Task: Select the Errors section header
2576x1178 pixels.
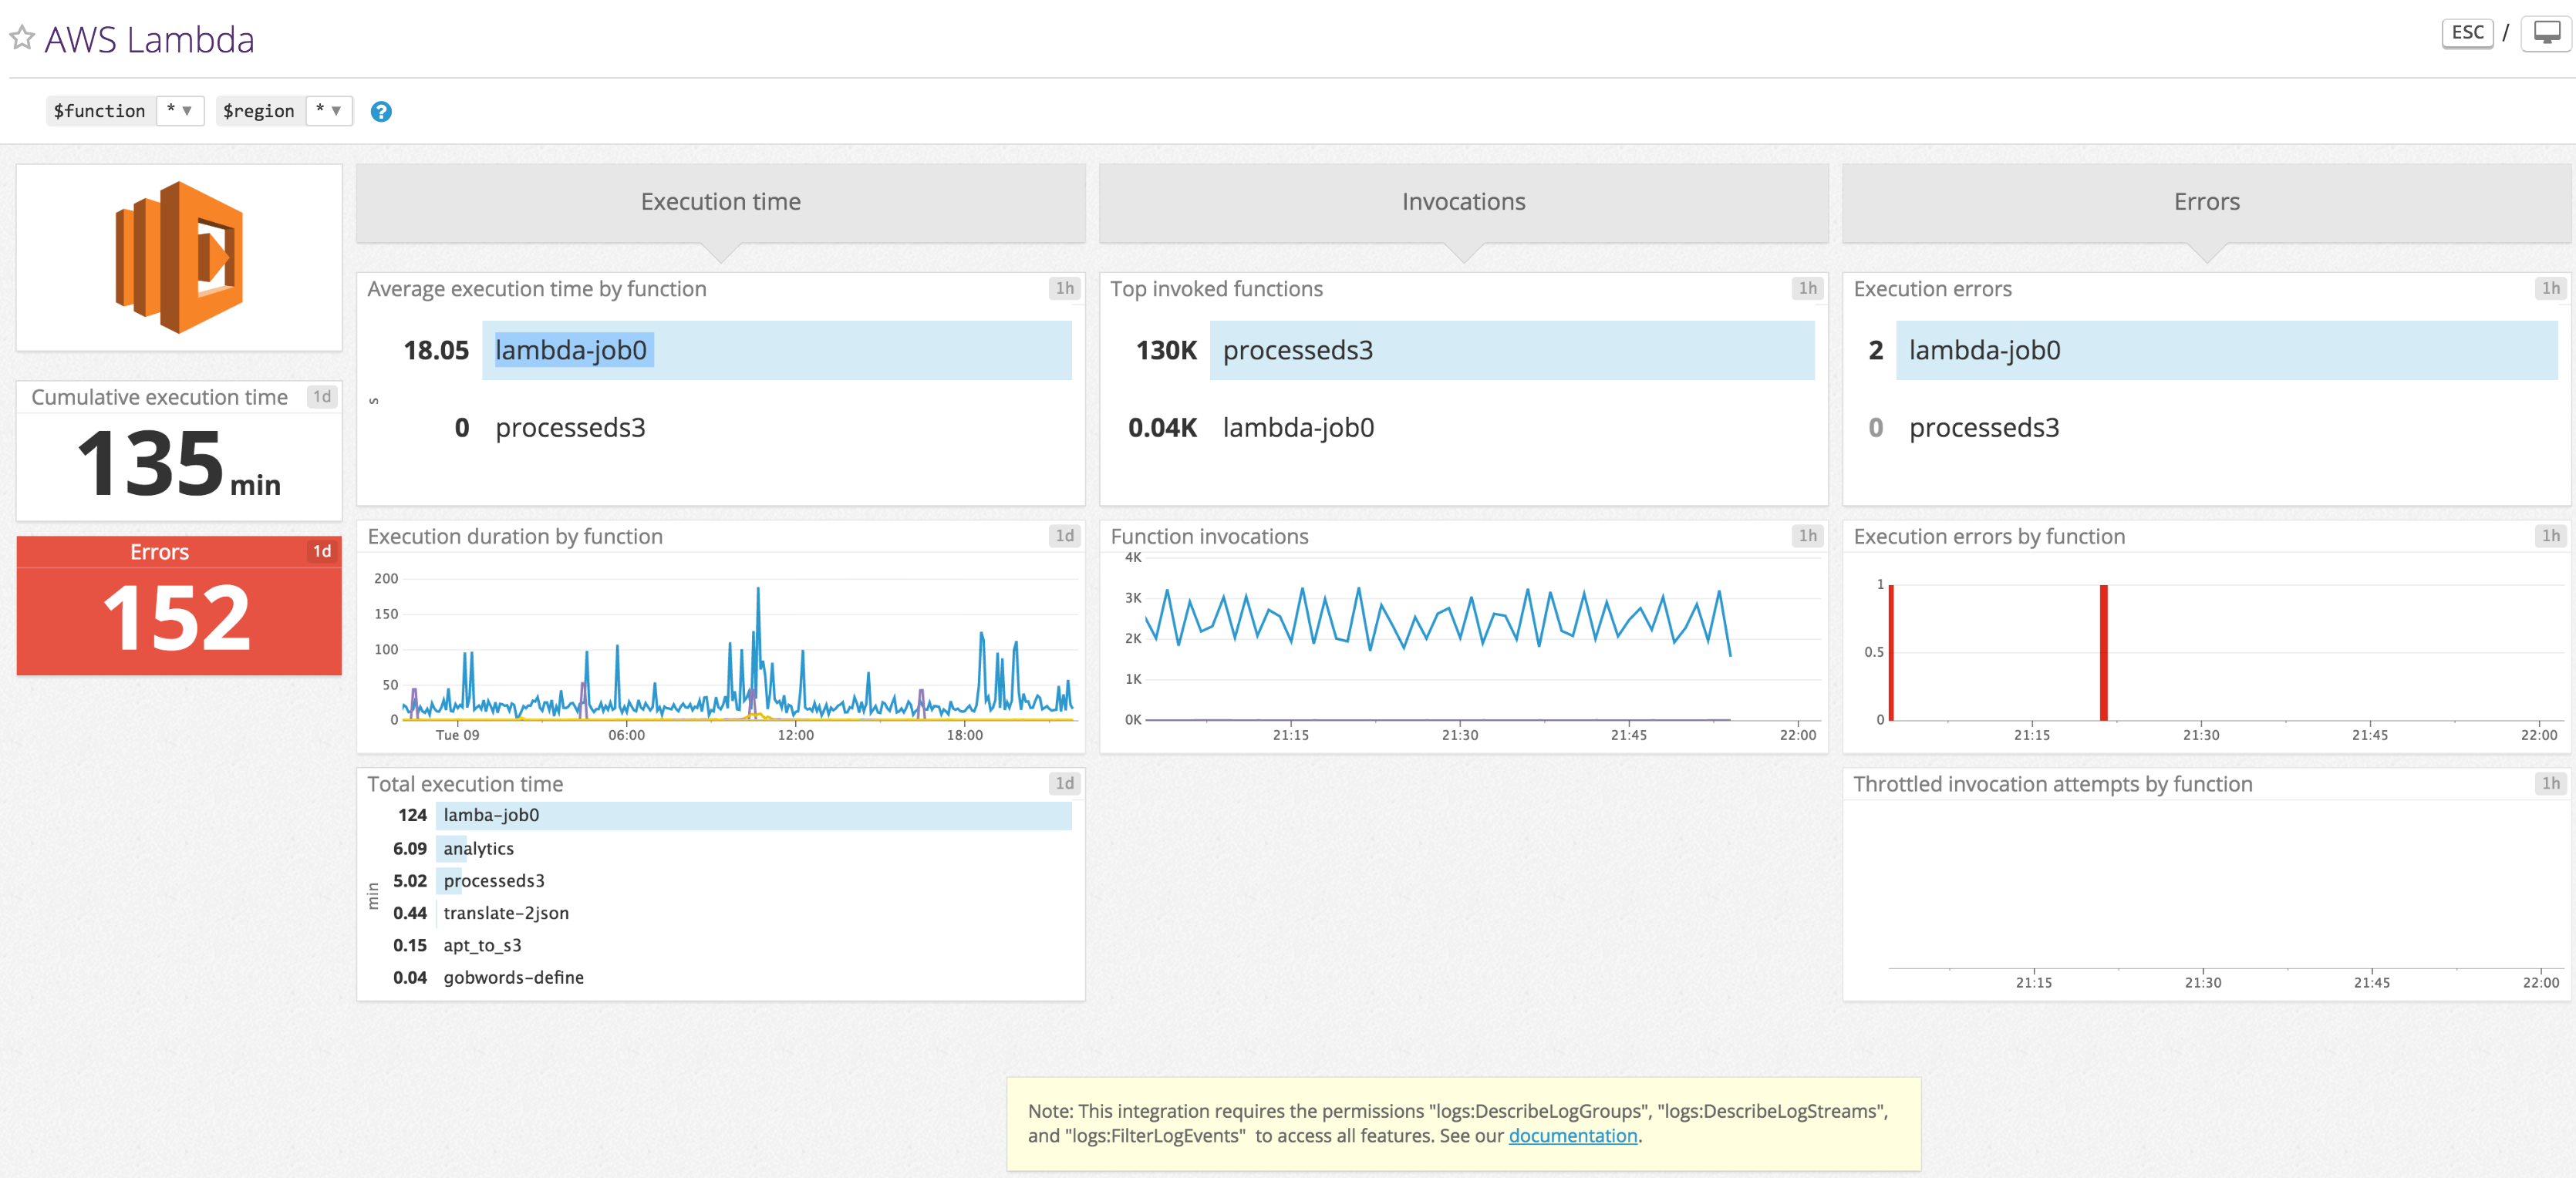Action: pyautogui.click(x=2206, y=202)
